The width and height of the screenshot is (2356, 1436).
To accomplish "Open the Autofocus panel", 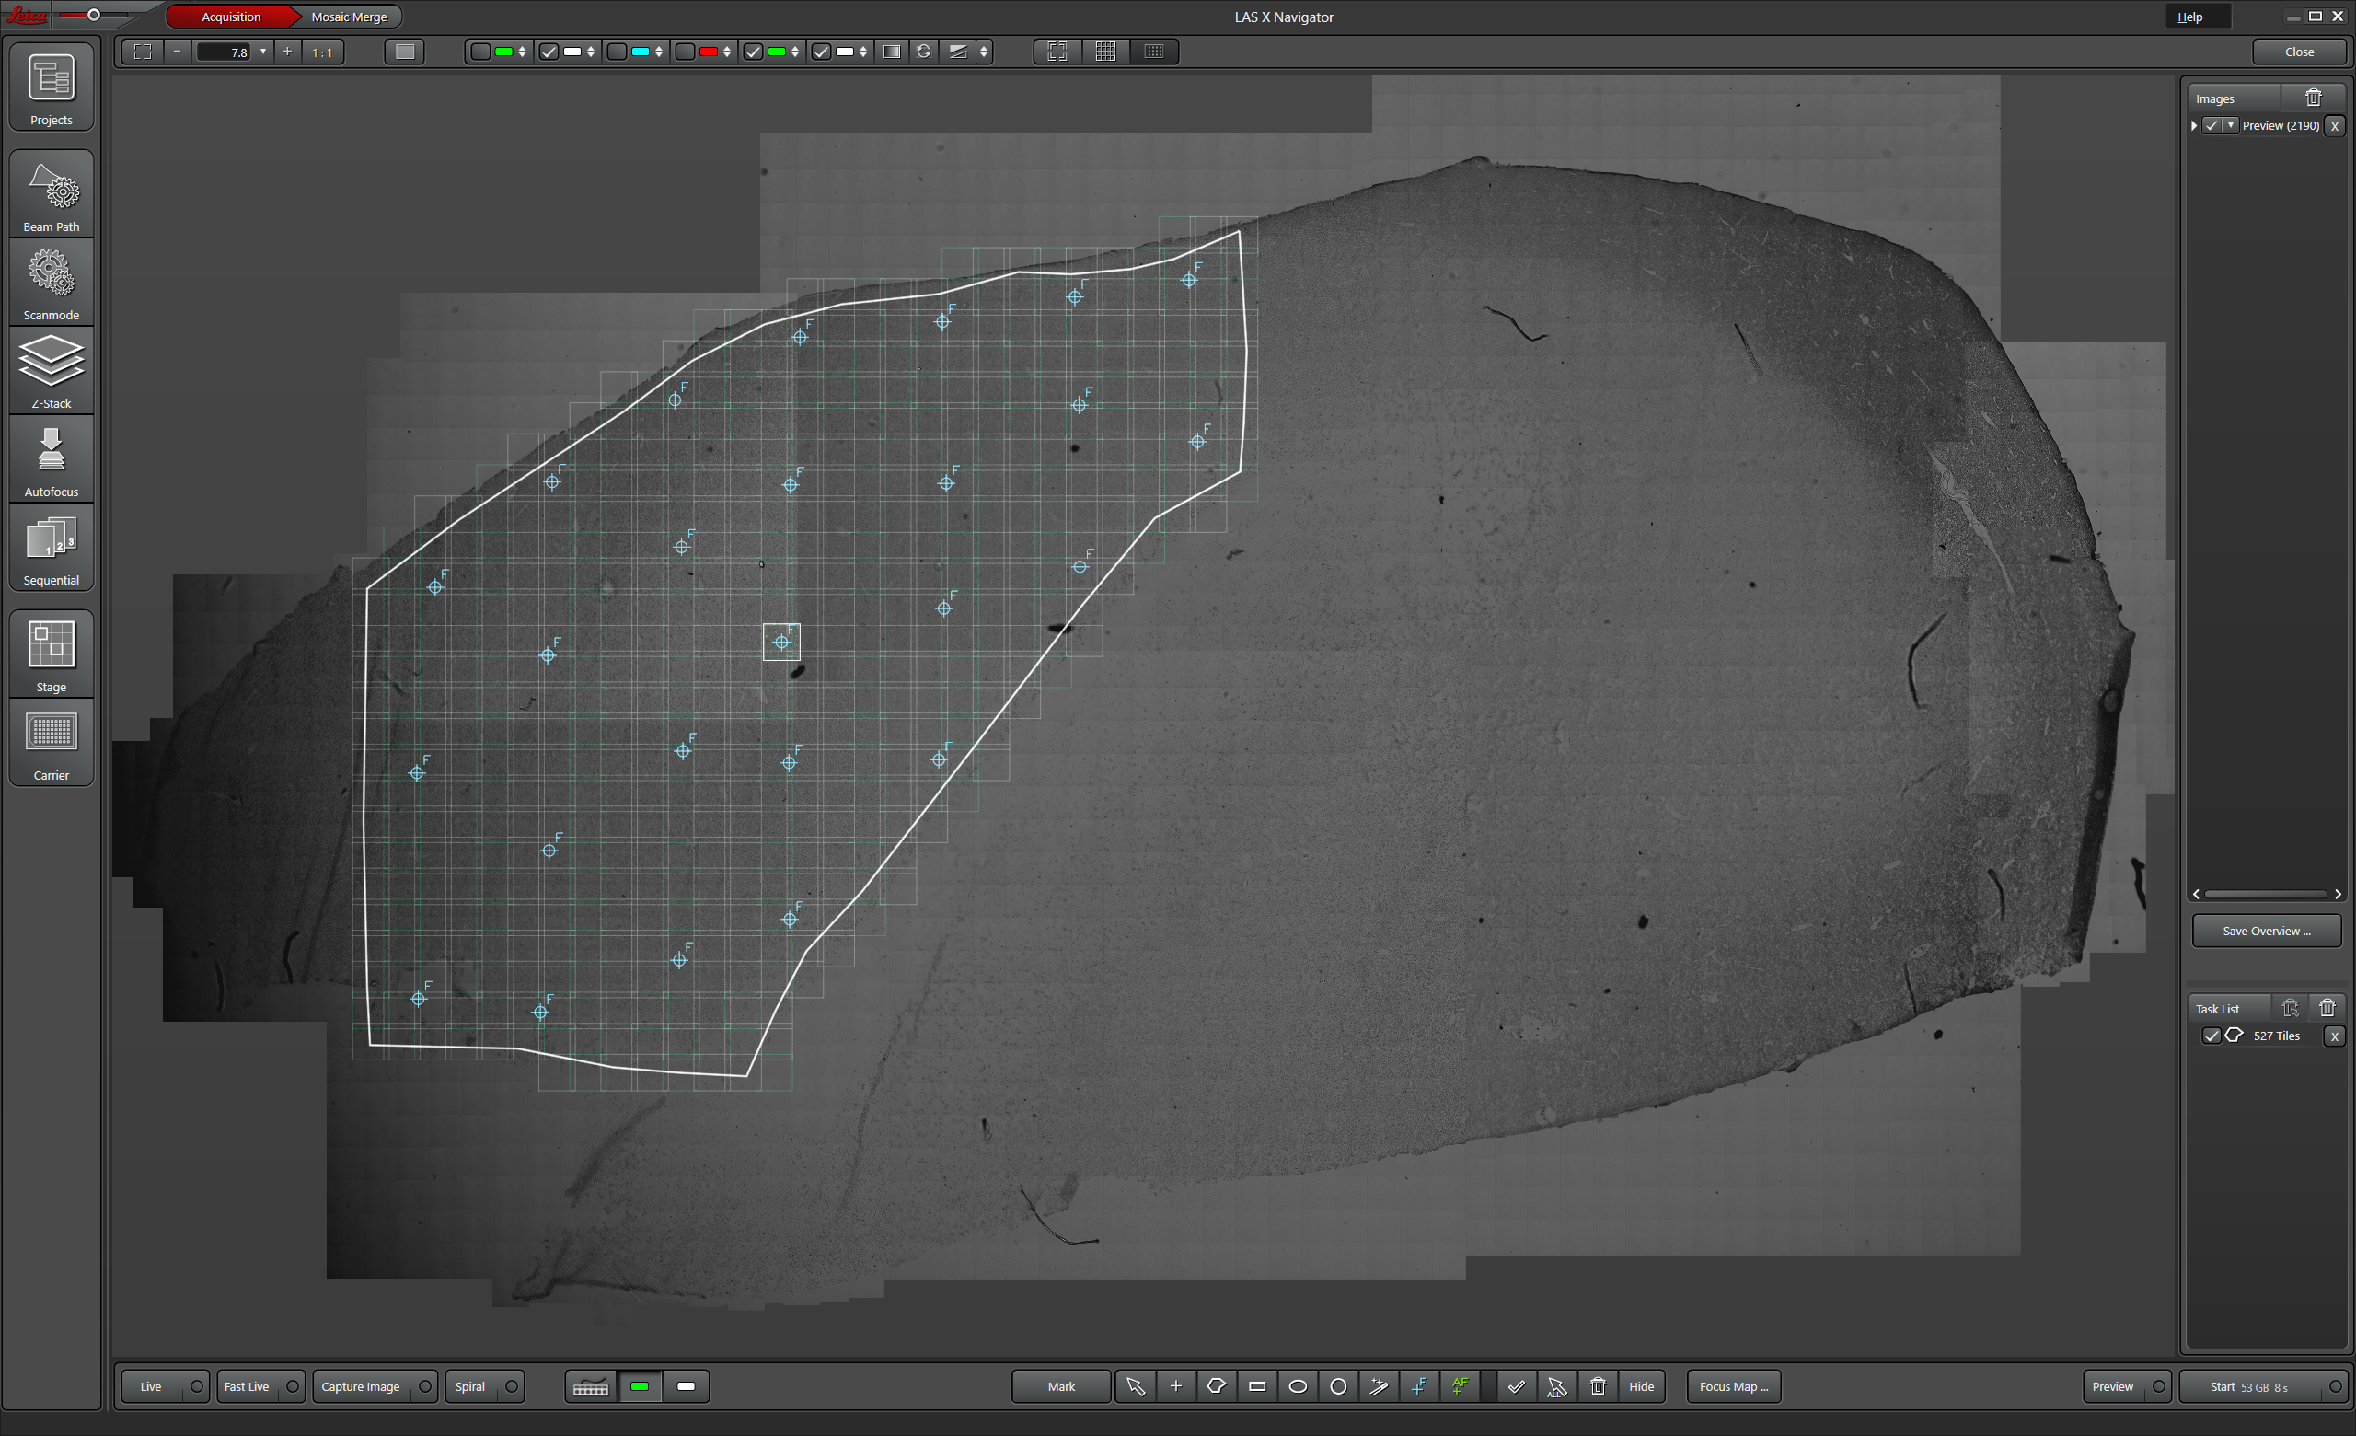I will [52, 460].
